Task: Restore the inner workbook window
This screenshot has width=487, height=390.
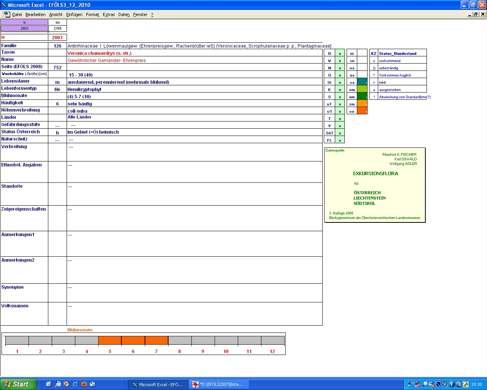Action: [476, 14]
